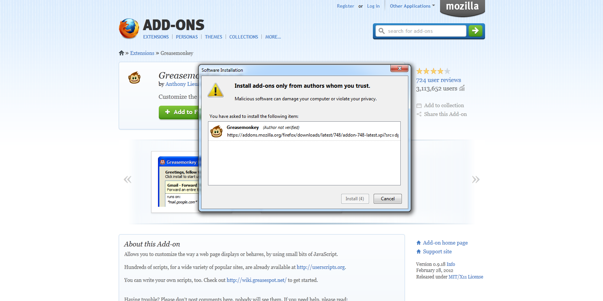Click the Log in link
The image size is (603, 301).
pos(373,6)
